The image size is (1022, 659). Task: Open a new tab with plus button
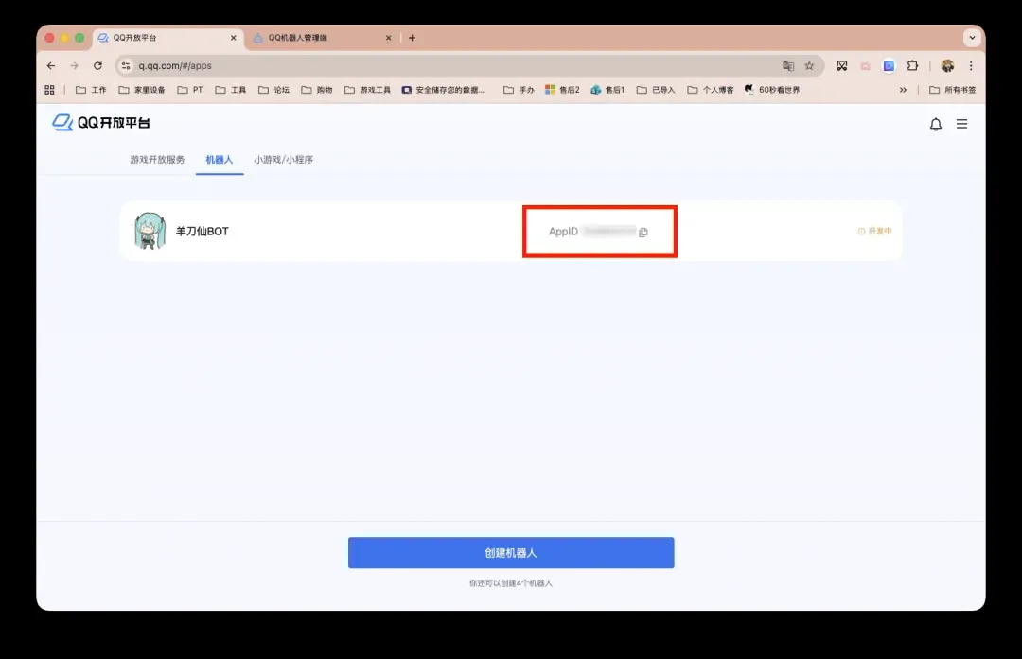[412, 38]
